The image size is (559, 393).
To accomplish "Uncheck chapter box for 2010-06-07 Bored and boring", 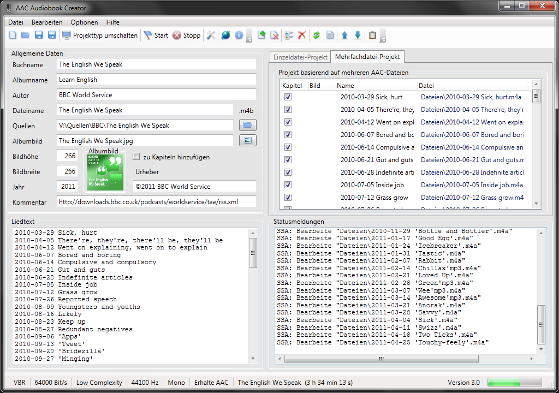I will point(288,135).
